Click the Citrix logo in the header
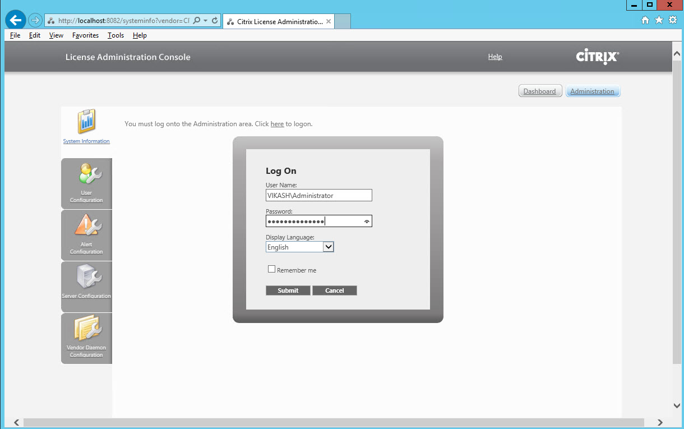The height and width of the screenshot is (429, 684). coord(598,57)
